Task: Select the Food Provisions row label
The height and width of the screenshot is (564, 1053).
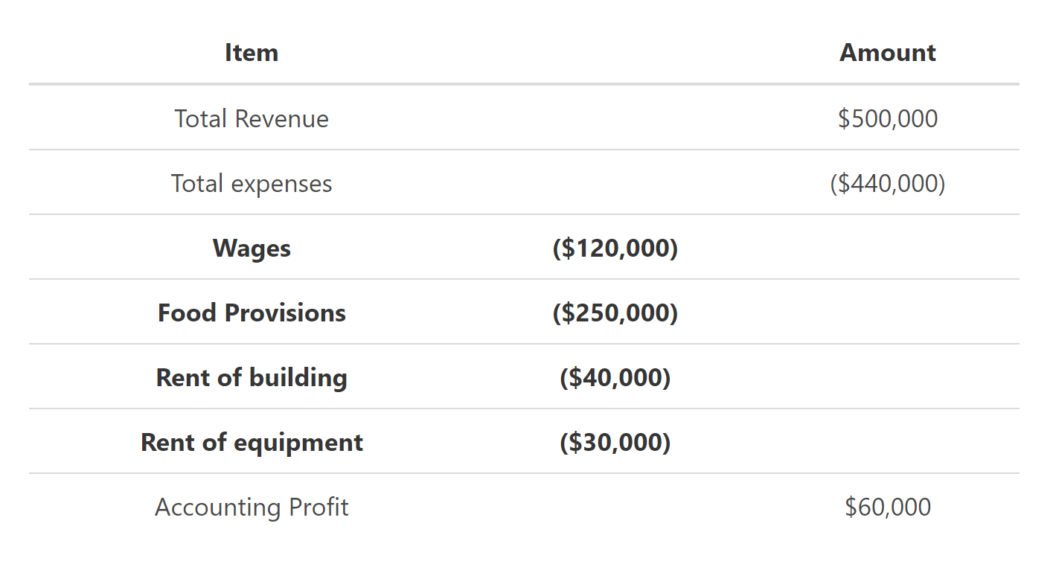Action: [252, 313]
